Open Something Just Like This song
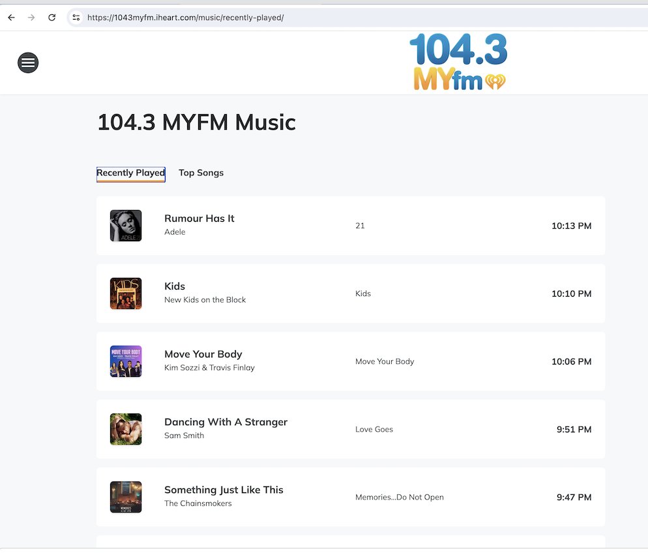 pos(224,490)
